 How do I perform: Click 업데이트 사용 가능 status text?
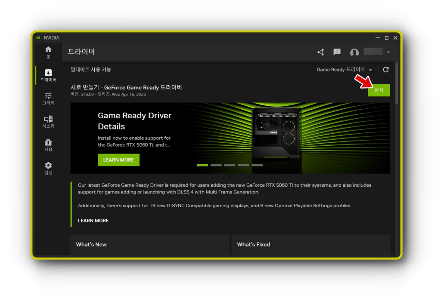pos(90,69)
